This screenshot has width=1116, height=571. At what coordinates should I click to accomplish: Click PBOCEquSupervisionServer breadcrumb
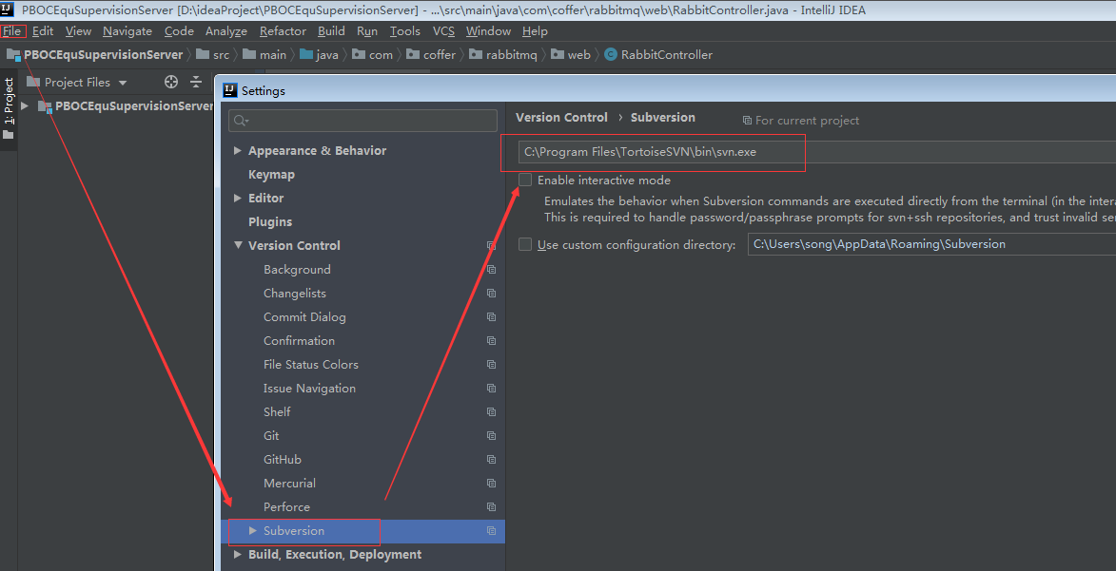coord(95,55)
